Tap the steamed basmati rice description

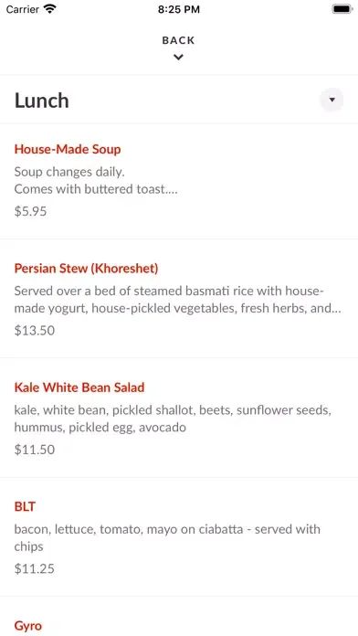pyautogui.click(x=177, y=300)
